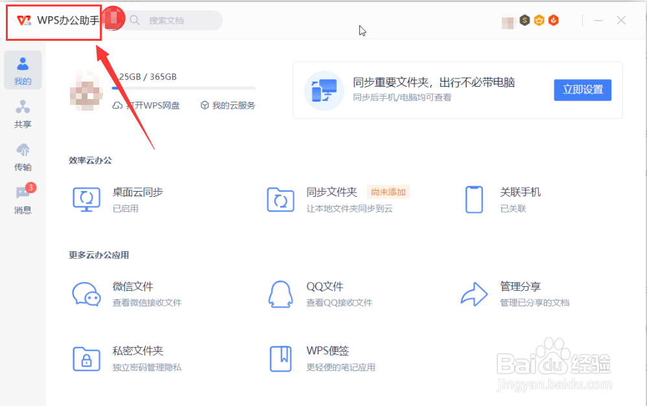Click the large user profile avatar
The image size is (647, 406).
86,91
